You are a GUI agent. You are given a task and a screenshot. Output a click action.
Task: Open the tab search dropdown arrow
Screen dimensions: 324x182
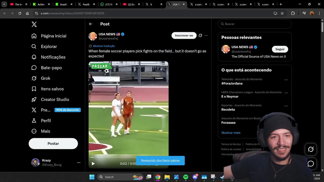[4, 4]
